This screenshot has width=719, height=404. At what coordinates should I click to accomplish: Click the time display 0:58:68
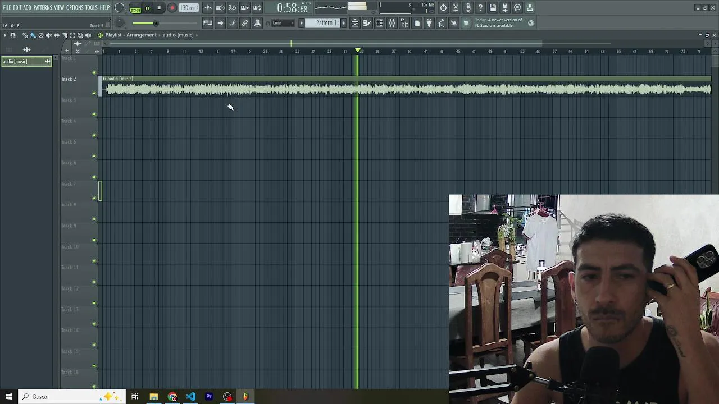292,8
